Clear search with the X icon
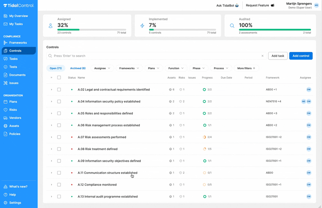Image resolution: width=322 pixels, height=208 pixels. click(x=262, y=56)
